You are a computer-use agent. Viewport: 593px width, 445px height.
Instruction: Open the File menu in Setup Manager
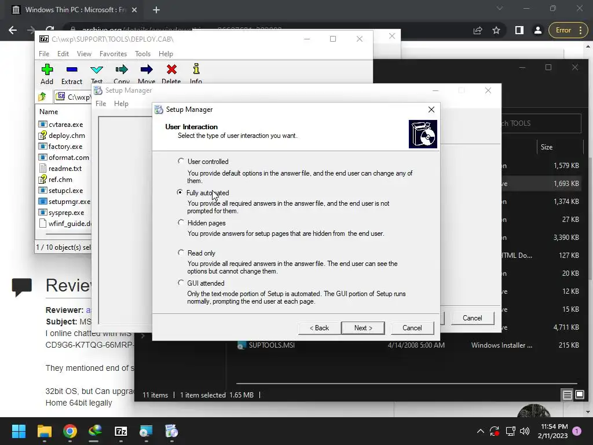point(101,104)
